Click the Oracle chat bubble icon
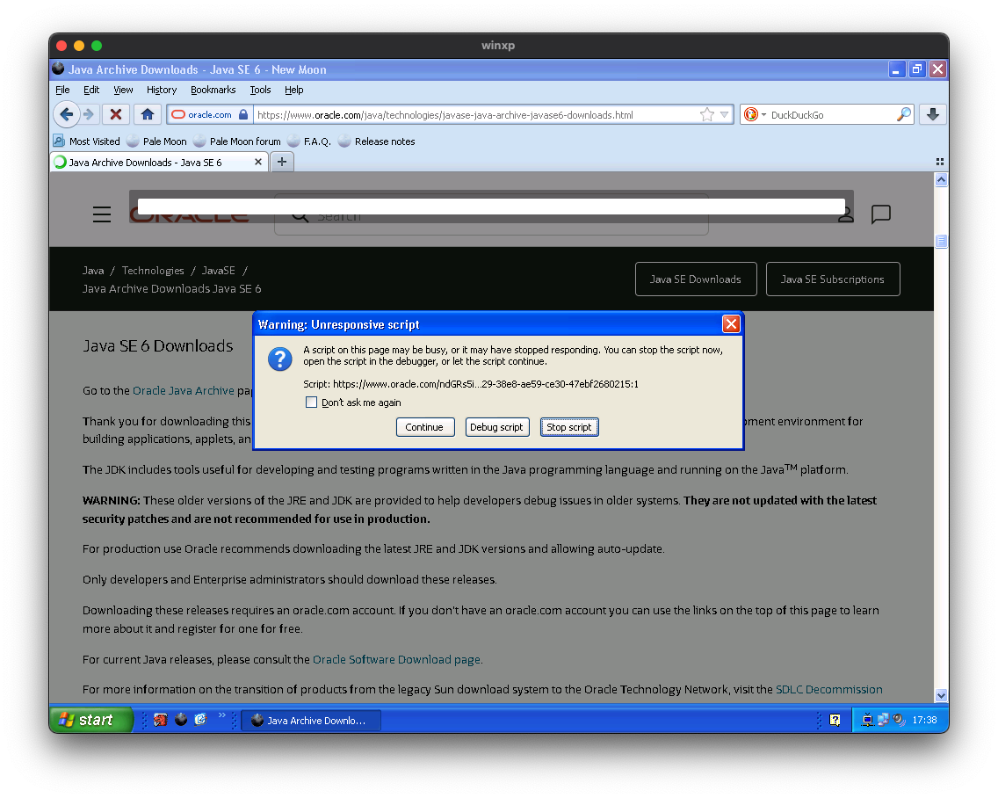 coord(881,214)
